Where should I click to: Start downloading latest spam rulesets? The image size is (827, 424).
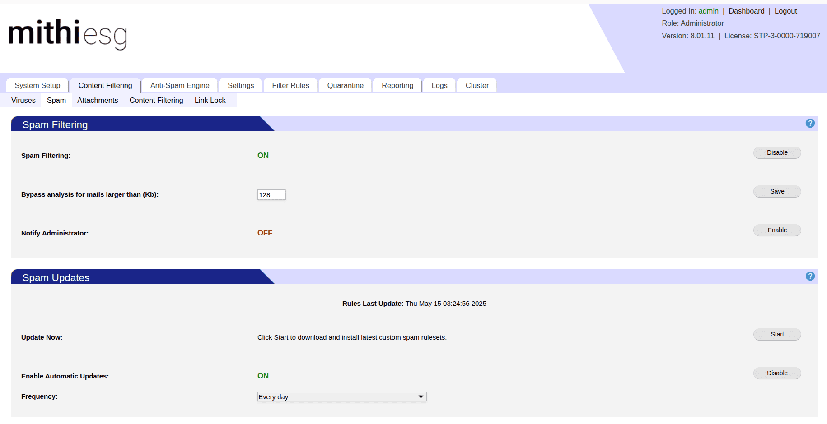click(x=776, y=334)
